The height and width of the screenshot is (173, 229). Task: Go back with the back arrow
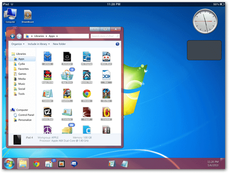tap(12, 36)
